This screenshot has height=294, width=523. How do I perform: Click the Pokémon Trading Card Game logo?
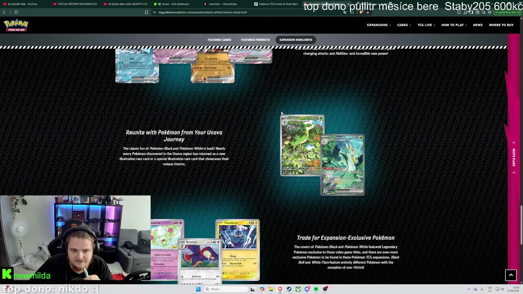pos(16,25)
